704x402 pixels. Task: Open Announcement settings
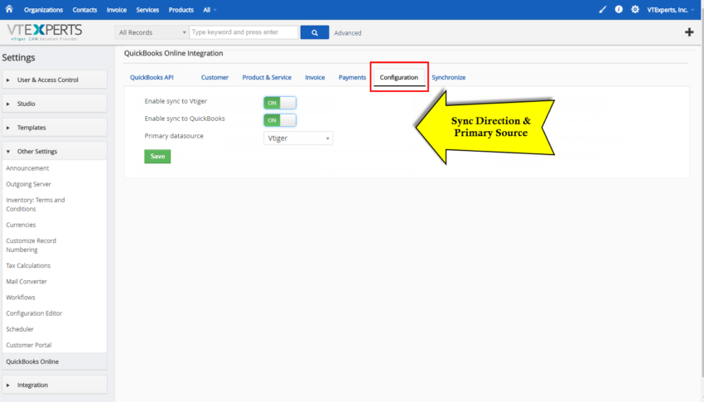click(x=27, y=168)
